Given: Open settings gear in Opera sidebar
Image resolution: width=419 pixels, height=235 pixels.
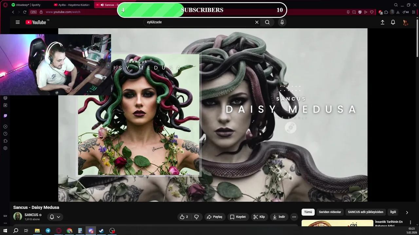Looking at the screenshot, I should pos(5,148).
